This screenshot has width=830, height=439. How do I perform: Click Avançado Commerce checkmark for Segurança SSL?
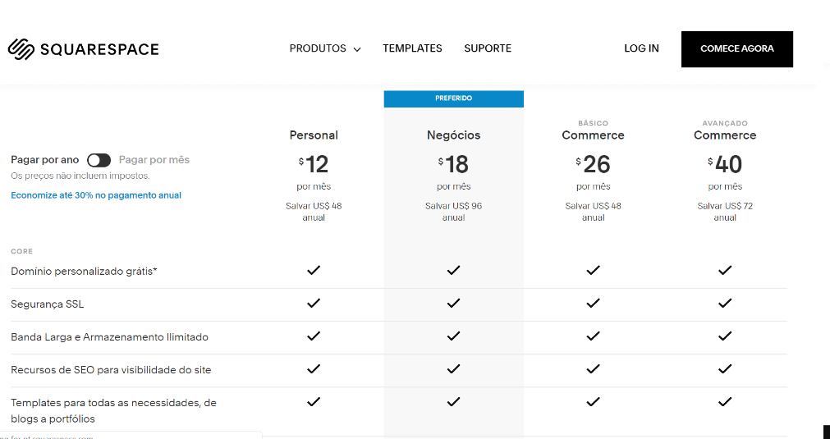click(x=725, y=303)
